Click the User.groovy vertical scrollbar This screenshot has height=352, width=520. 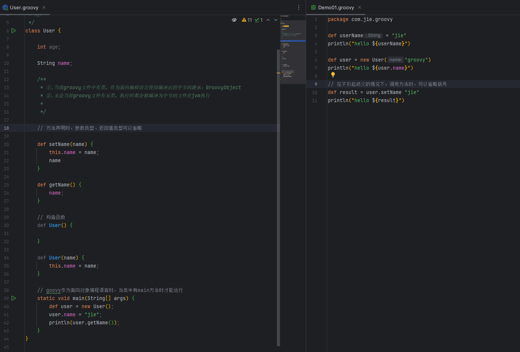click(278, 198)
